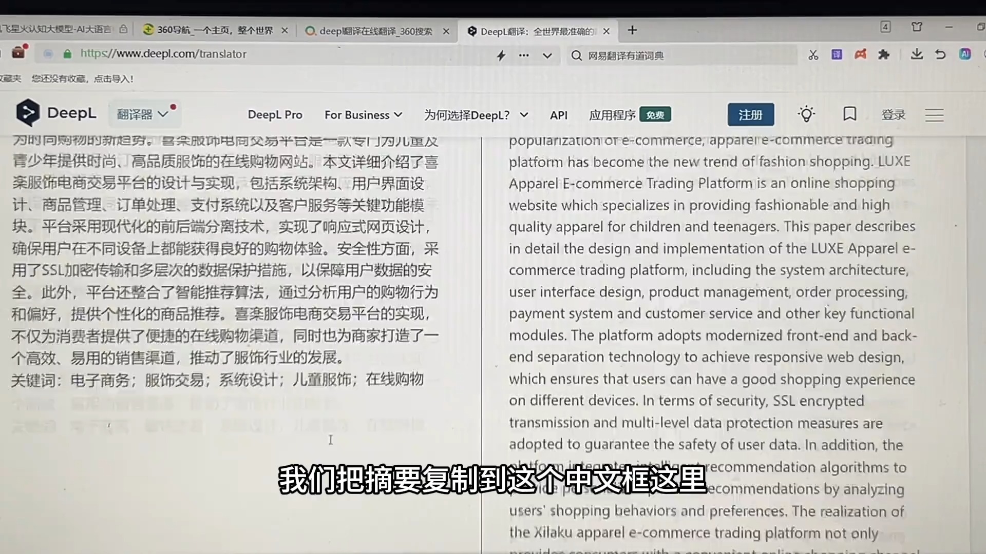986x554 pixels.
Task: Click the lock icon on the first tab
Action: point(123,29)
